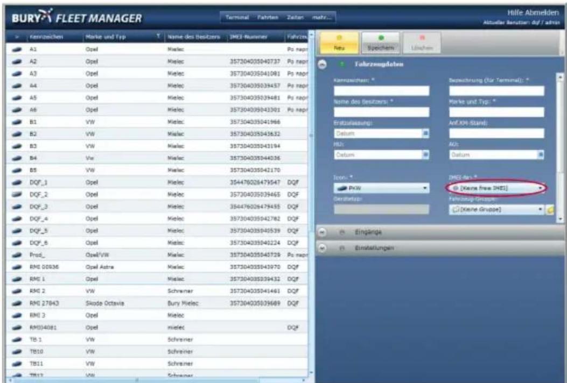Viewport: 567px width, 383px height.
Task: Open the Erstzulassung calendar picker icon
Action: pyautogui.click(x=425, y=134)
